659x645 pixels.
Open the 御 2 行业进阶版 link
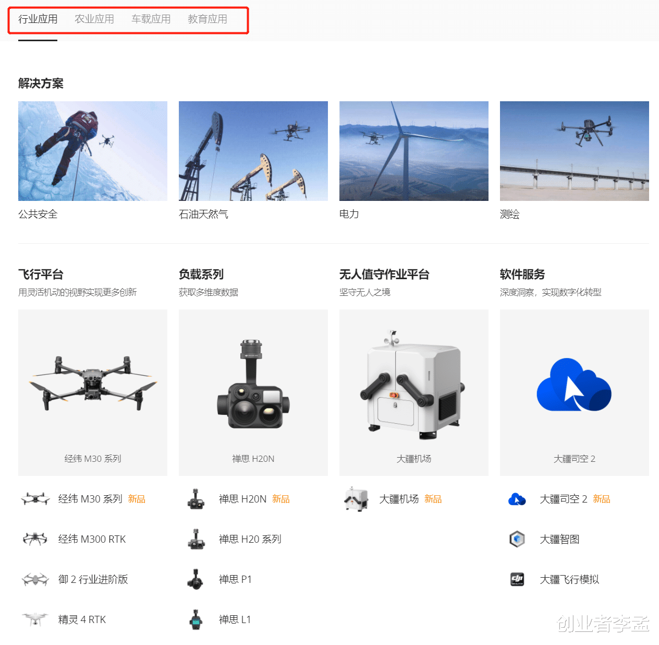point(93,579)
